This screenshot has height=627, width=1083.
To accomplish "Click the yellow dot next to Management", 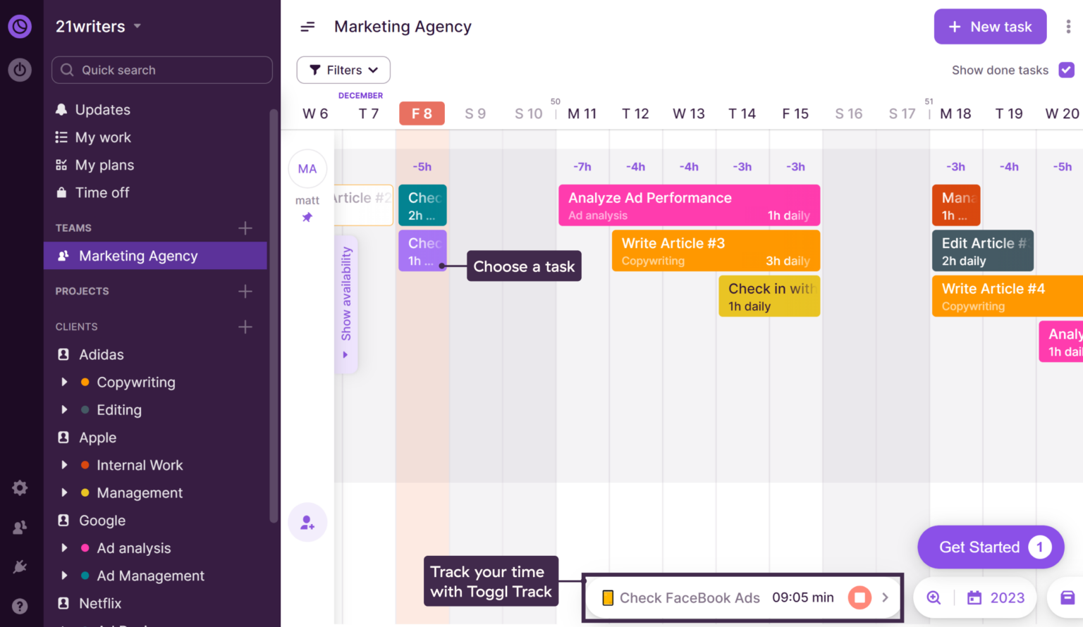I will (x=85, y=492).
